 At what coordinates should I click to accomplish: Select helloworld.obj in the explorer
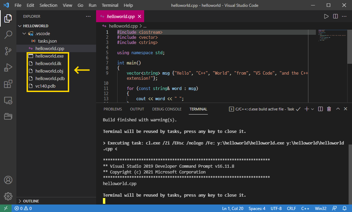[x=56, y=71]
